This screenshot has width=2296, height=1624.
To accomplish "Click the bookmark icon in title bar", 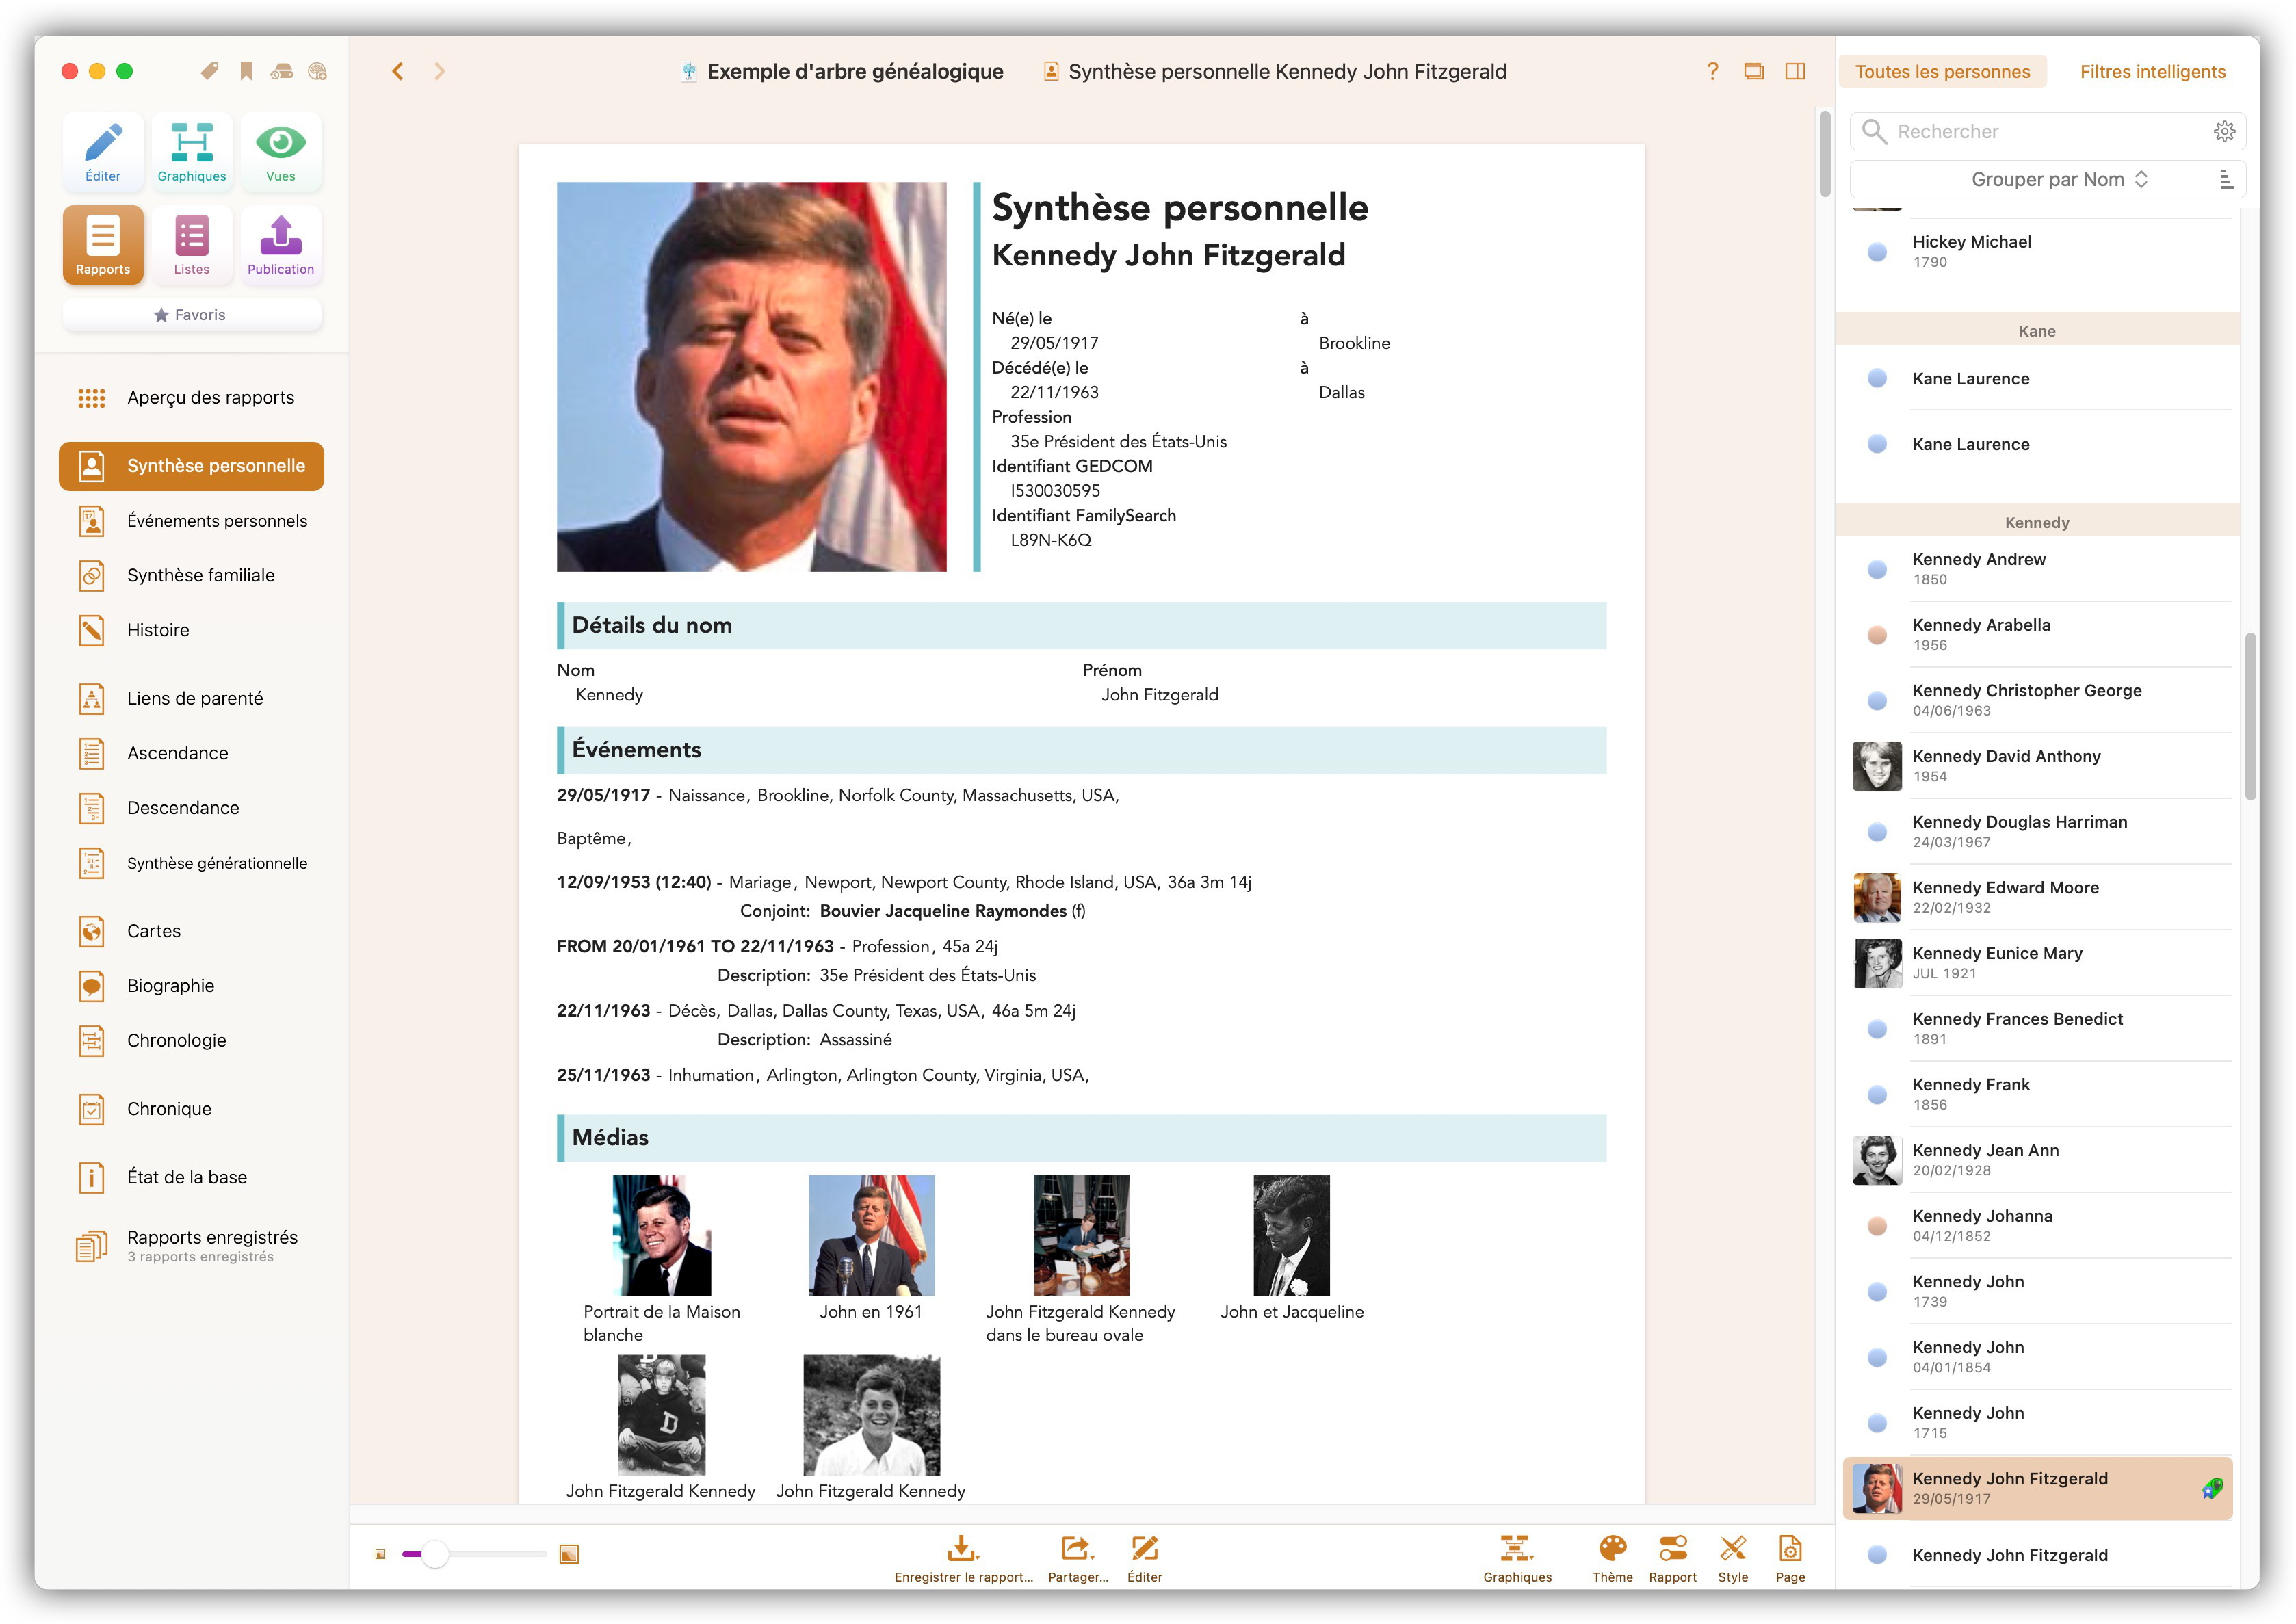I will (x=246, y=71).
